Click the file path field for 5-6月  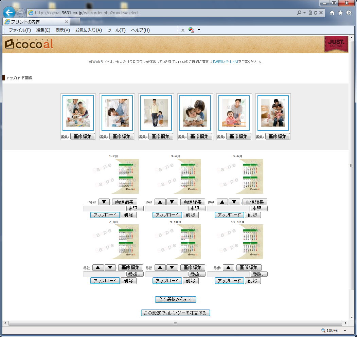click(229, 208)
